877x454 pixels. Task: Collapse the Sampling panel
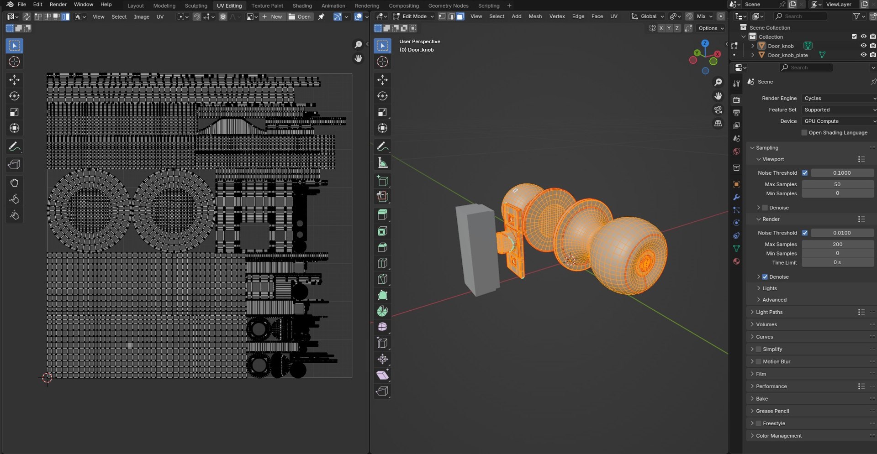(x=766, y=148)
